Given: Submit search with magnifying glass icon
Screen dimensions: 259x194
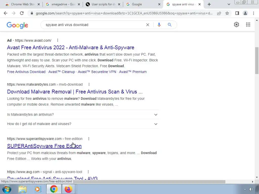Looking at the screenshot, I should tap(169, 25).
